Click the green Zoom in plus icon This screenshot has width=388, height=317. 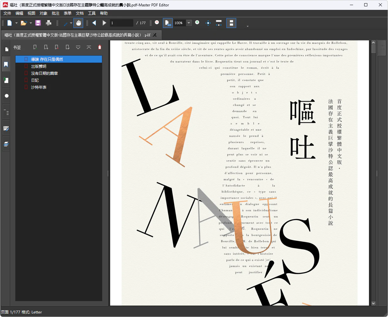(197, 23)
